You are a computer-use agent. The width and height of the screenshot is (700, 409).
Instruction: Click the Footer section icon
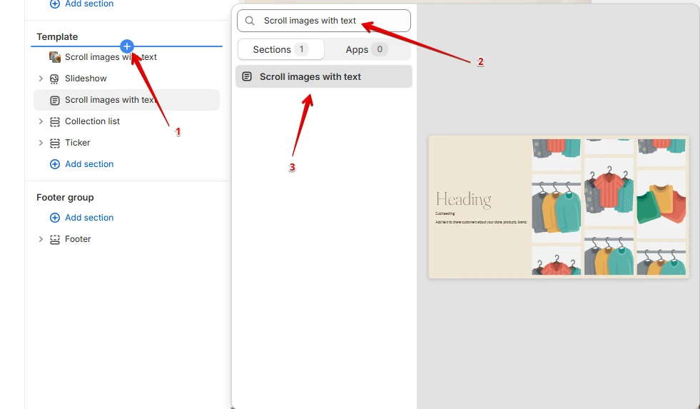(54, 239)
